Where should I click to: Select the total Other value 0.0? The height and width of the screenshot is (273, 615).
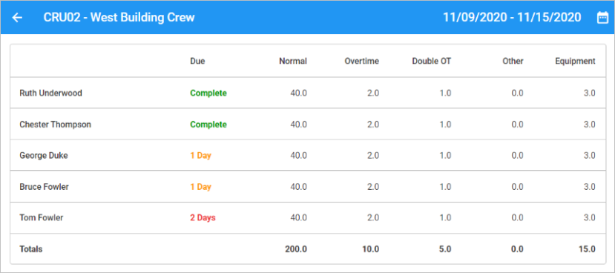517,249
